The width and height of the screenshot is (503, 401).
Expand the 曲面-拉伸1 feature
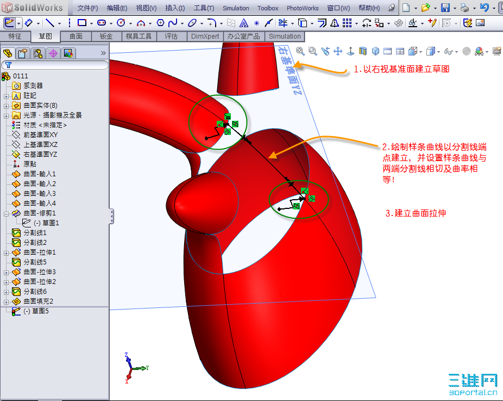(6, 253)
